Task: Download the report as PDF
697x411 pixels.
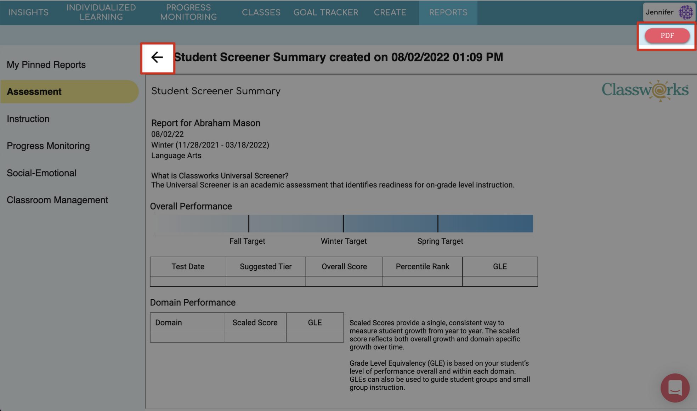Action: [x=667, y=35]
